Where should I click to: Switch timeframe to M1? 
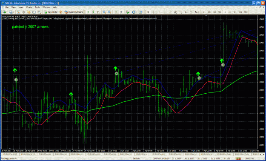tap(204, 12)
